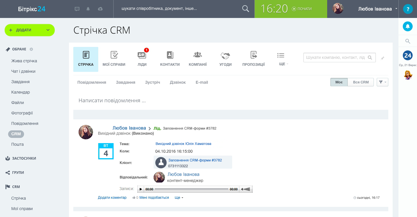Start workday with ПОЧАТИ button
Viewport: 417px width, 217px height.
coord(302,9)
